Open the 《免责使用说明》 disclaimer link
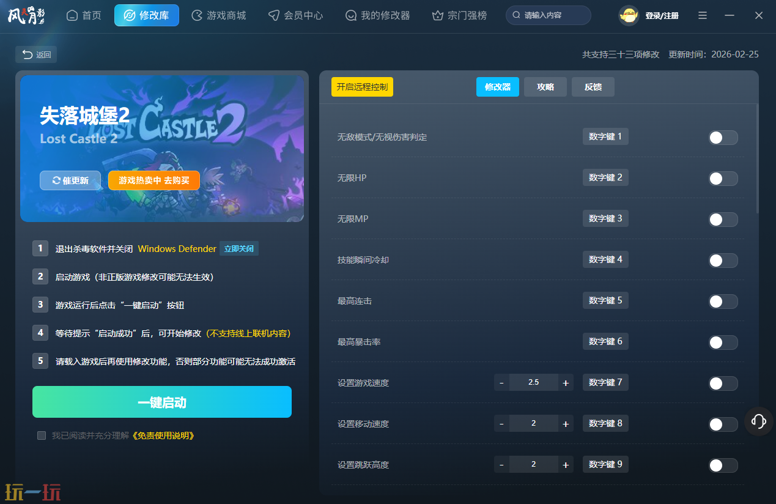776x504 pixels. coord(163,435)
